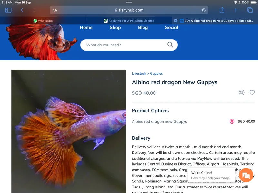Select Albino red dragon new Guppys option
The width and height of the screenshot is (258, 193).
(x=232, y=121)
